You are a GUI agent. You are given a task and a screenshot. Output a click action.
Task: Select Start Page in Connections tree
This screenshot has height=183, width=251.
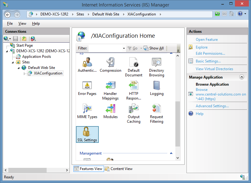[x=24, y=45]
